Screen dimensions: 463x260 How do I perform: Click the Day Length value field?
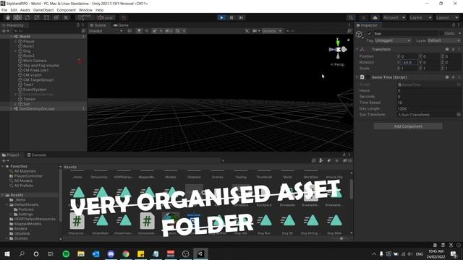coord(429,109)
